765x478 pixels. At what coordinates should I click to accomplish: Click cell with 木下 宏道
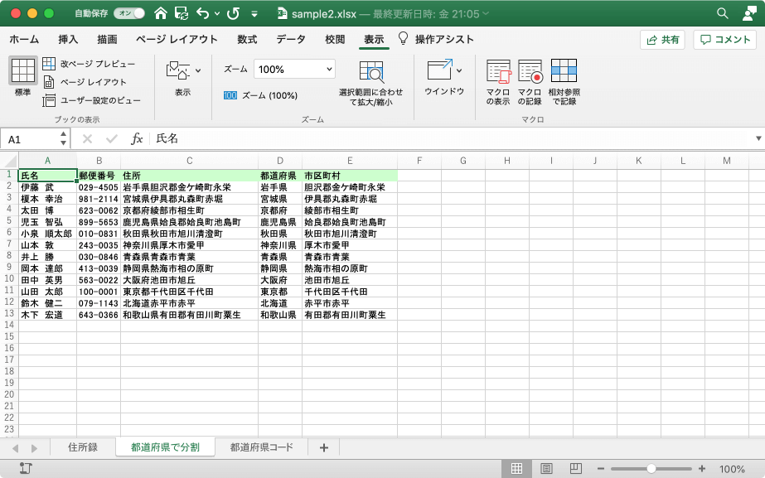point(47,315)
